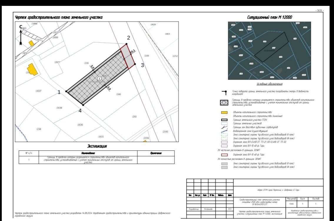This screenshot has height=221, width=334.
Task: Click the black outlined ГПЗУ boundary legend symbol
Action: click(x=224, y=120)
